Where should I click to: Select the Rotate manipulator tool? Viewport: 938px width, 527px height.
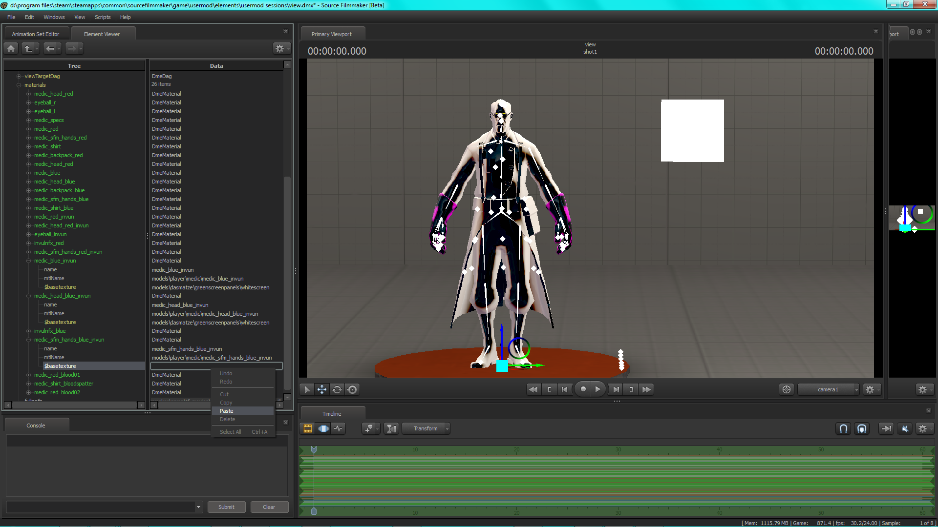(337, 389)
